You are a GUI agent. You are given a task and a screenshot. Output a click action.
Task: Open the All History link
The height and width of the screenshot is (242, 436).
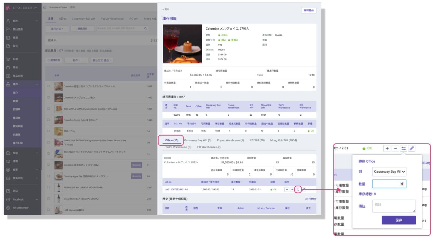[x=311, y=199]
